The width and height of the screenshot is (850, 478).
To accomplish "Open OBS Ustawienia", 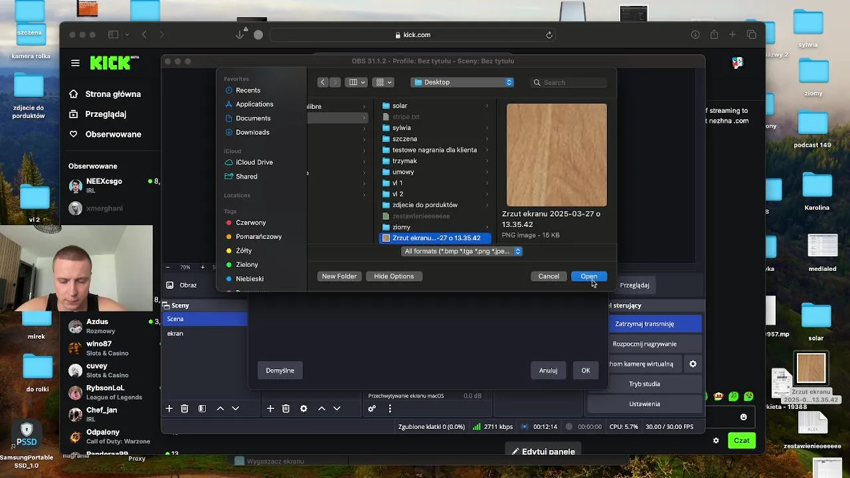I will tap(645, 404).
